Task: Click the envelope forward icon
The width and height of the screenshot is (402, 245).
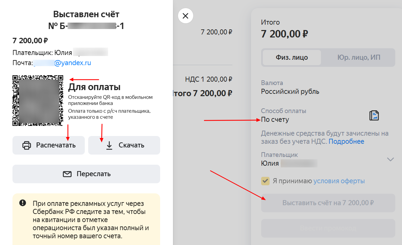Action: [x=67, y=174]
